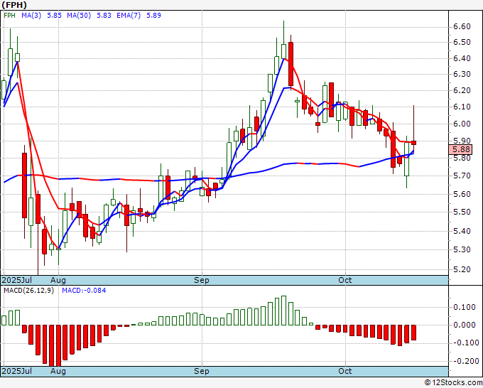Click the (FPH) ticker title
Screen dimensions: 483x388
click(16, 4)
